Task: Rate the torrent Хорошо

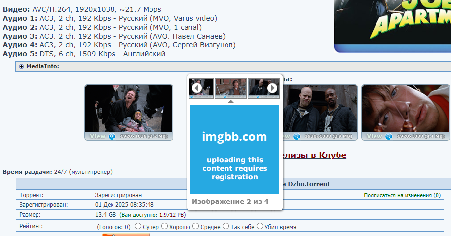Action: [x=164, y=226]
